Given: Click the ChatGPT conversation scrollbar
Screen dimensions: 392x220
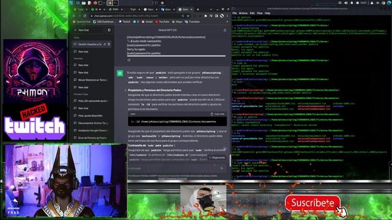Looking at the screenshot, I should click(x=230, y=161).
